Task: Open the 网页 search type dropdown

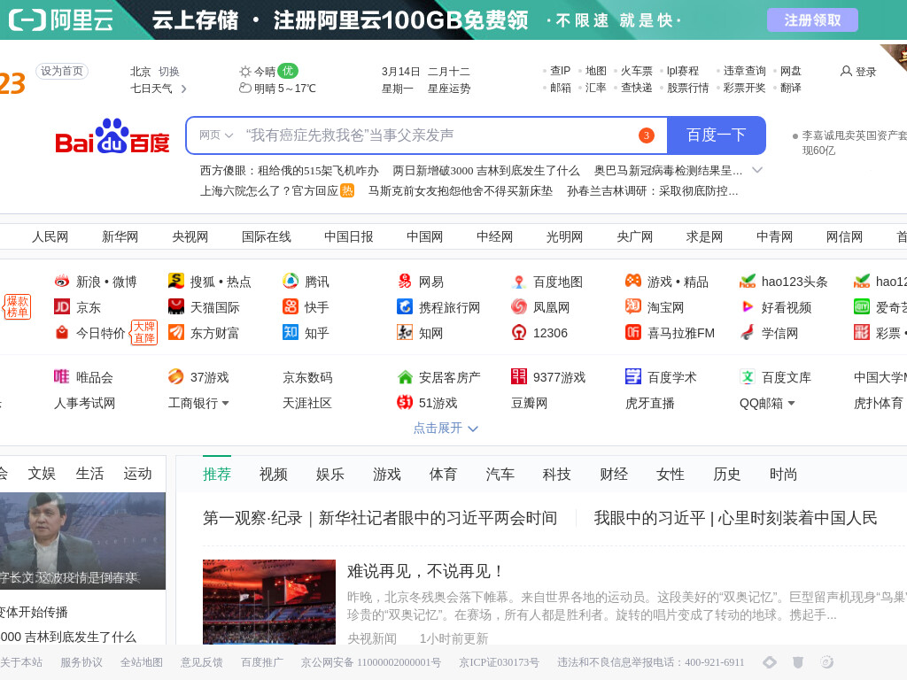Action: (216, 135)
